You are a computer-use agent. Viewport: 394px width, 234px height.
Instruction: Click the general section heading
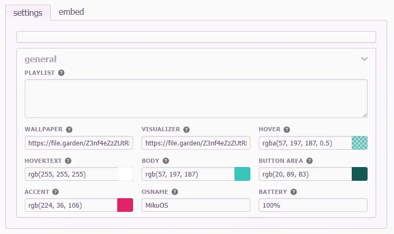click(41, 59)
